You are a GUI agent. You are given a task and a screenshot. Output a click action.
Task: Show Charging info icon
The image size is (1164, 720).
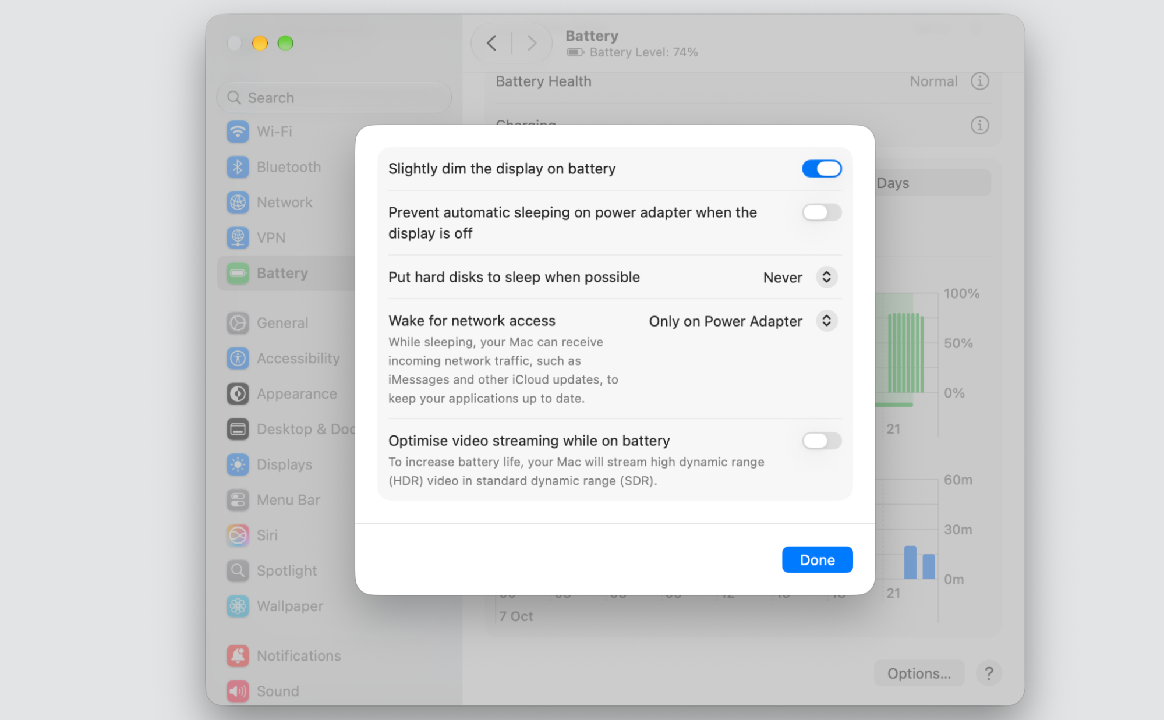pyautogui.click(x=980, y=125)
